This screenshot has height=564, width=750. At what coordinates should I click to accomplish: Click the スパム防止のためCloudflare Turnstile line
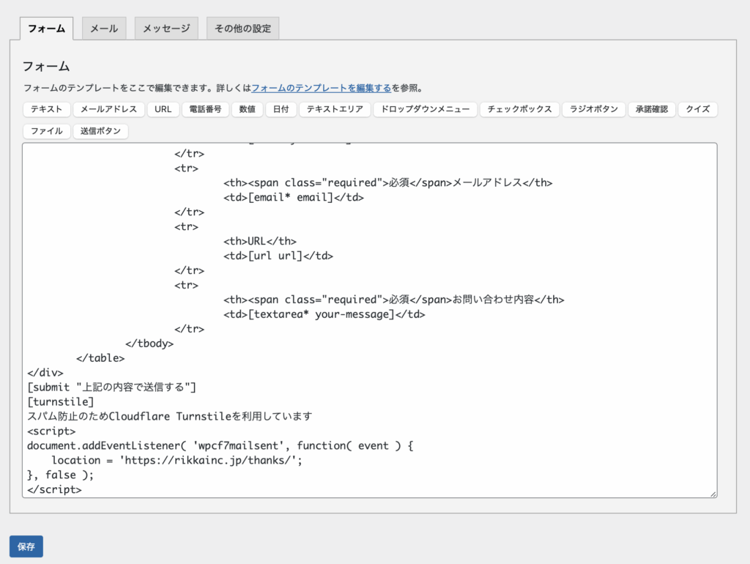[170, 416]
